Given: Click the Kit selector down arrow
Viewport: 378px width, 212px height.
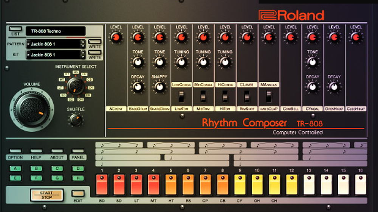Looking at the screenshot, I should pos(83,57).
